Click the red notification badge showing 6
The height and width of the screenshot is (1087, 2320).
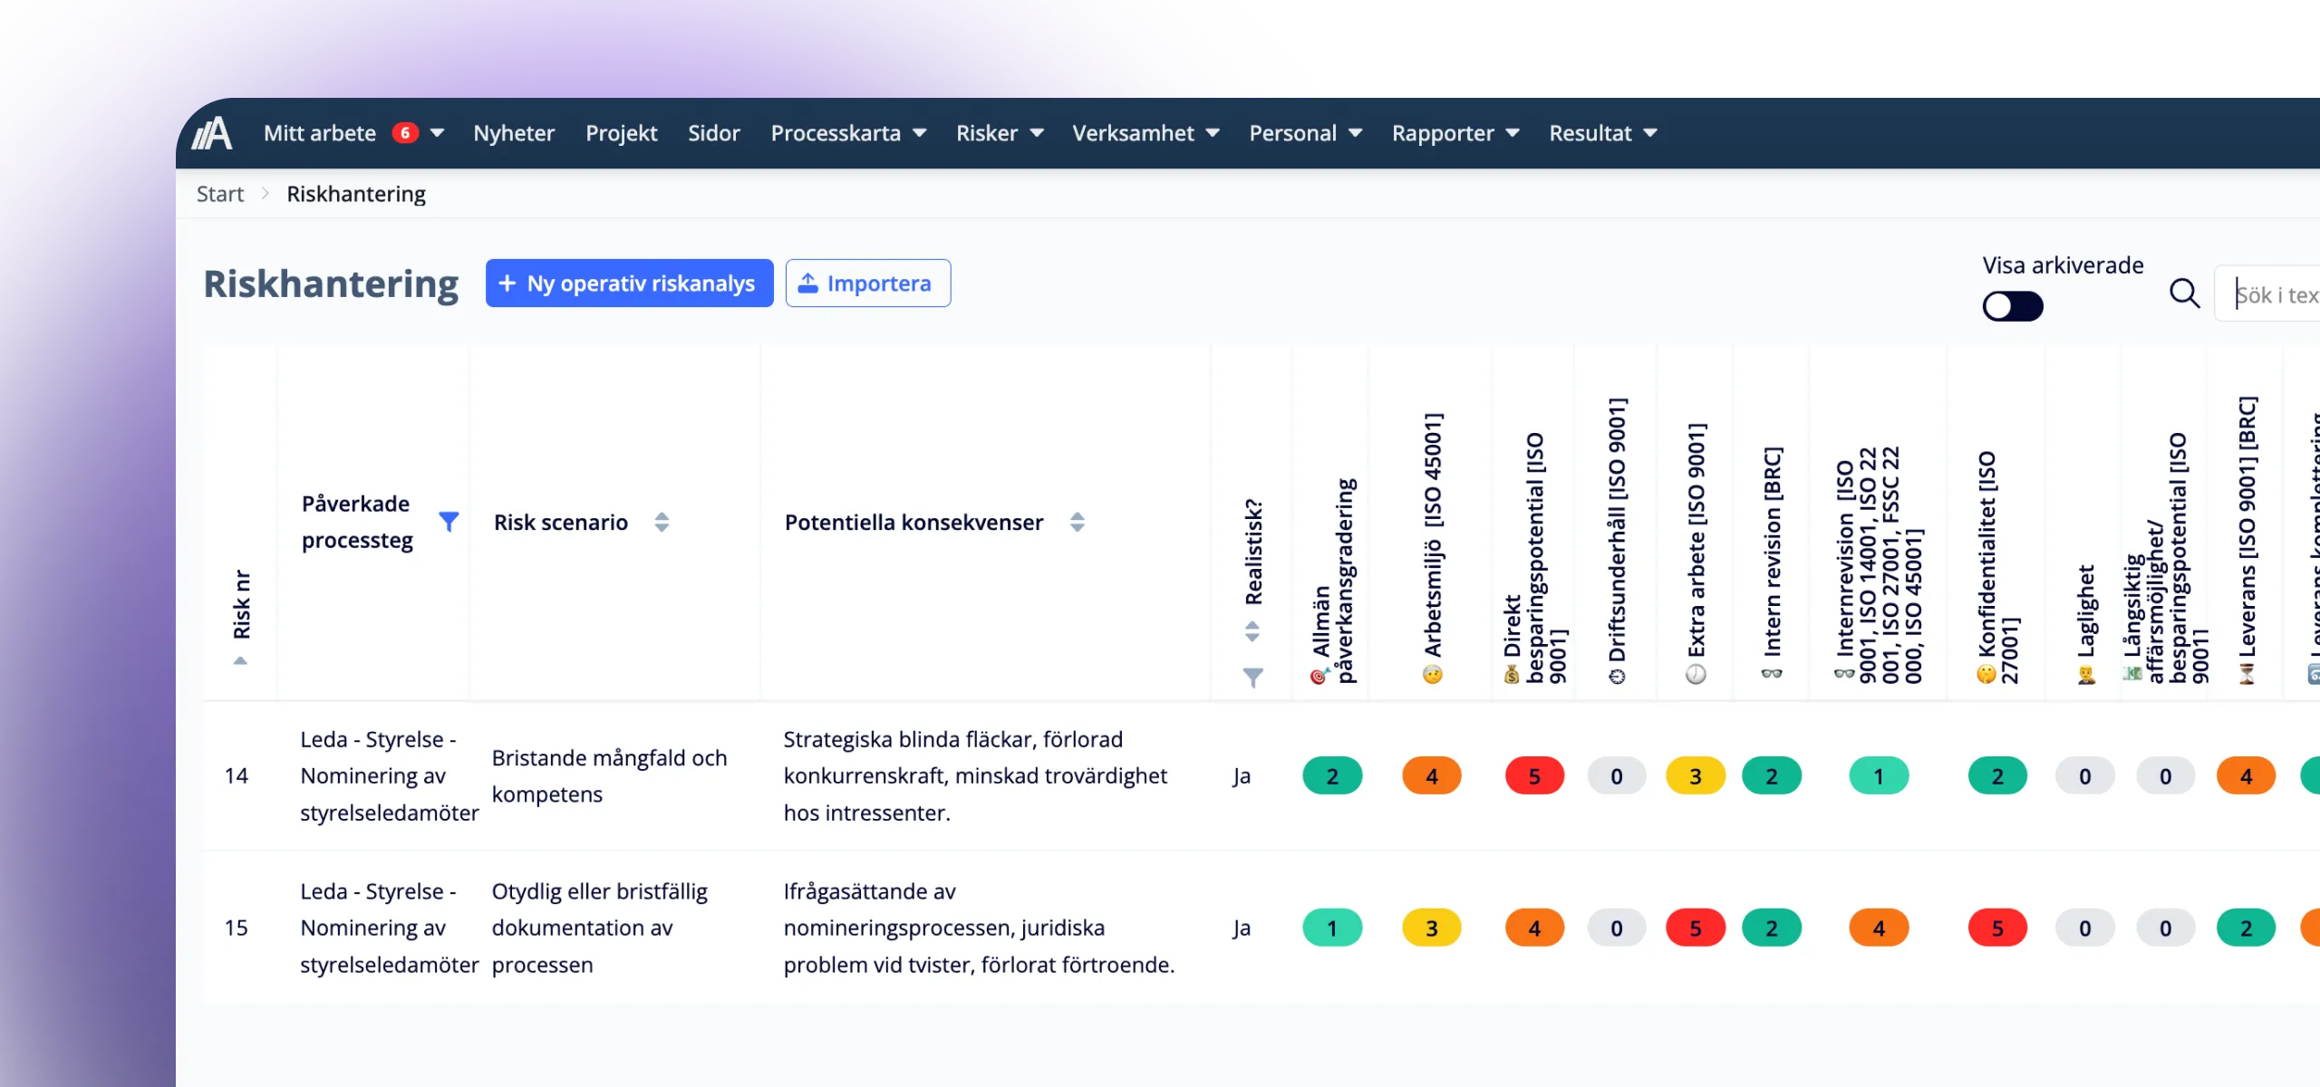coord(405,133)
